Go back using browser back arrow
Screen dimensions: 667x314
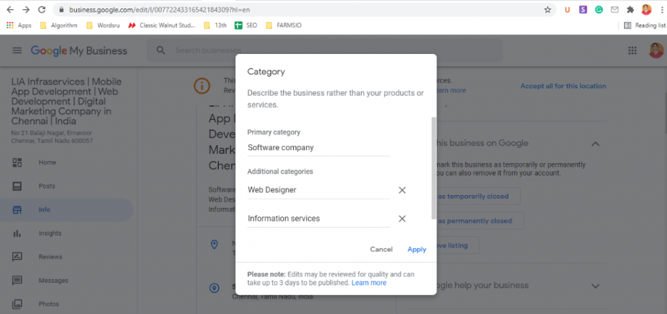pyautogui.click(x=10, y=9)
